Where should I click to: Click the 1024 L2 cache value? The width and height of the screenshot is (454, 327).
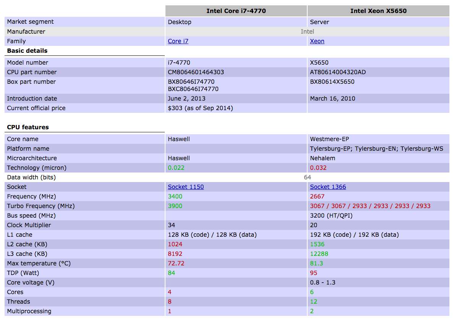click(x=175, y=244)
